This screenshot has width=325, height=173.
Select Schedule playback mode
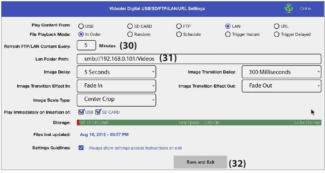(179, 34)
